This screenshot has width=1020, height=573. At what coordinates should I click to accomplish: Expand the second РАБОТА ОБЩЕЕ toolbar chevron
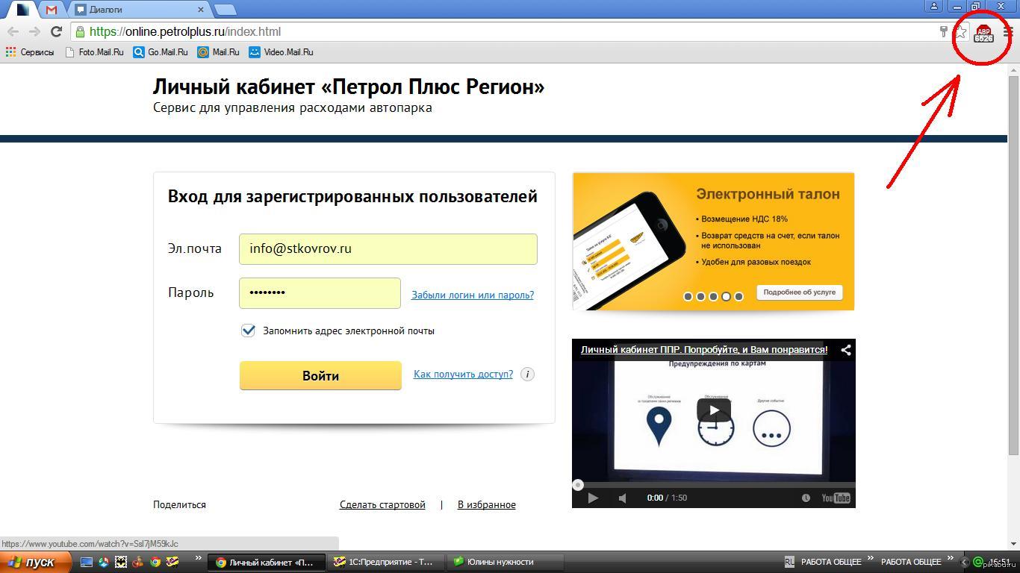[950, 558]
